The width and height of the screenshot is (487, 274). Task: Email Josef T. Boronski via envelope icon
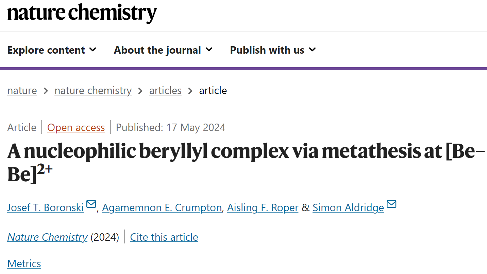click(91, 204)
